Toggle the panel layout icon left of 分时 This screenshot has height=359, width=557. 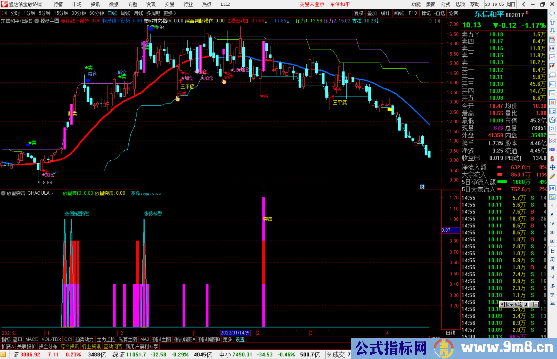pyautogui.click(x=4, y=13)
